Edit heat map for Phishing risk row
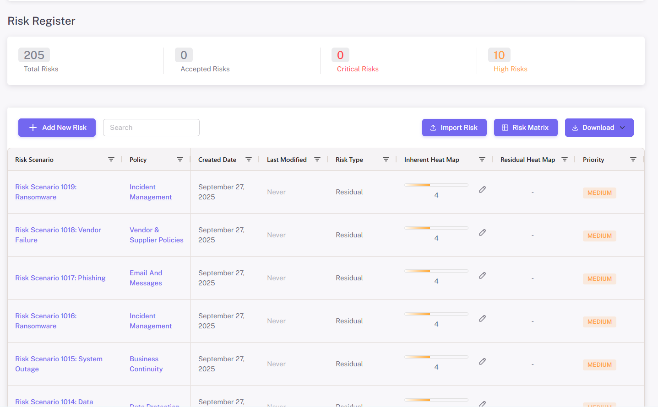This screenshot has width=658, height=407. 483,276
